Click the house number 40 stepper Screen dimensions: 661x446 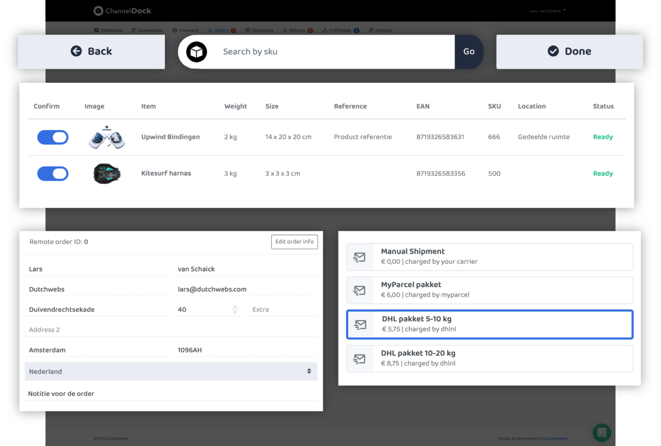coord(235,309)
